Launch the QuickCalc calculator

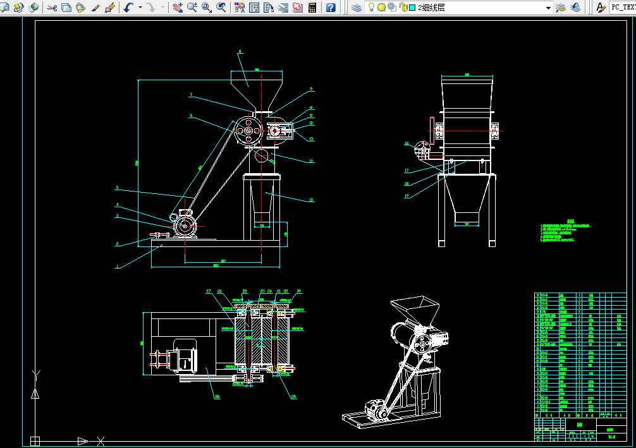(x=312, y=8)
